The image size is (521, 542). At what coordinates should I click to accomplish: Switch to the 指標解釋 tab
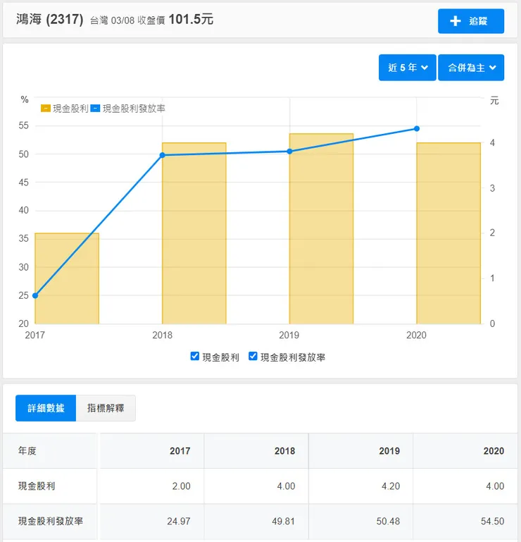click(106, 408)
